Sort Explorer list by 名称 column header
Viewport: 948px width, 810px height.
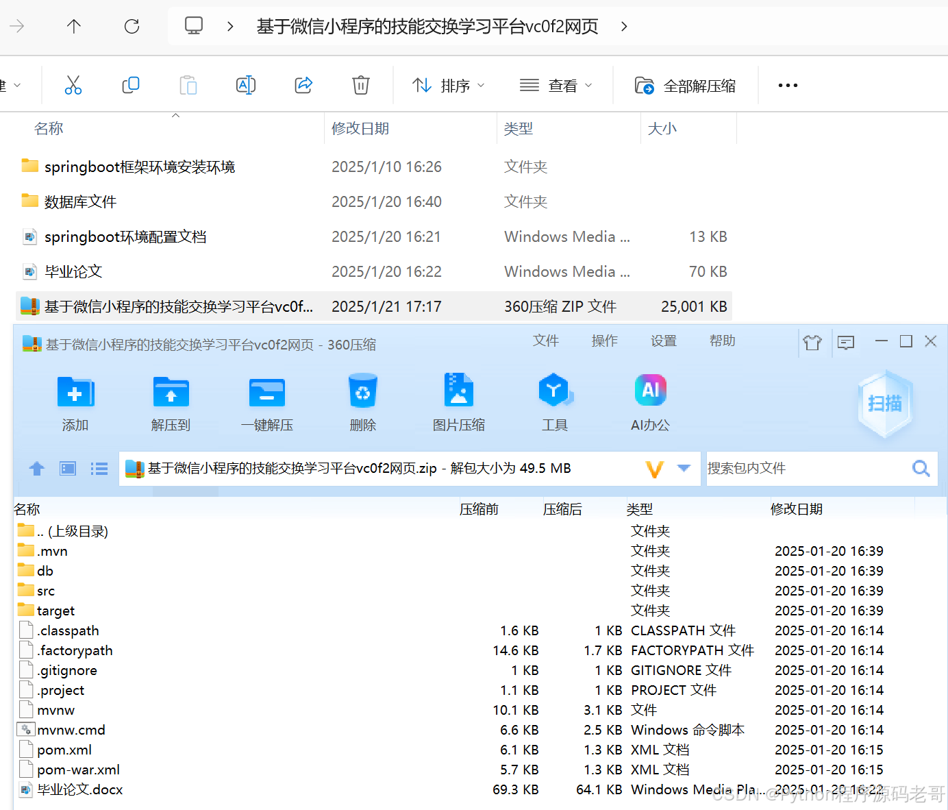pyautogui.click(x=49, y=128)
